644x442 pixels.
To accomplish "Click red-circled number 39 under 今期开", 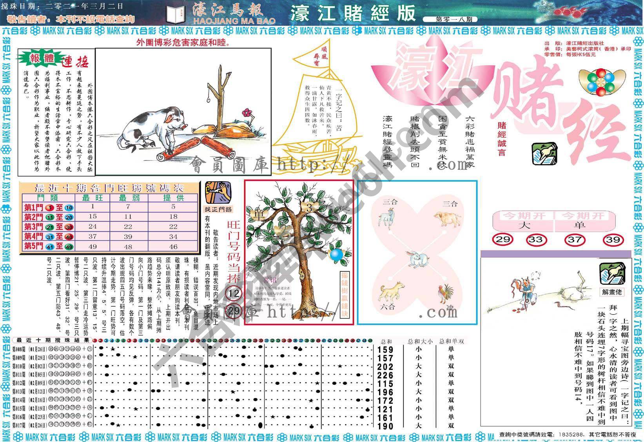I will (x=613, y=239).
